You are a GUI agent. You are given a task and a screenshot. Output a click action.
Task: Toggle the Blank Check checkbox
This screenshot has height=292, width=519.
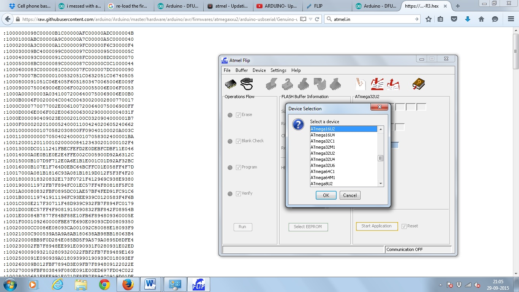[x=238, y=141]
